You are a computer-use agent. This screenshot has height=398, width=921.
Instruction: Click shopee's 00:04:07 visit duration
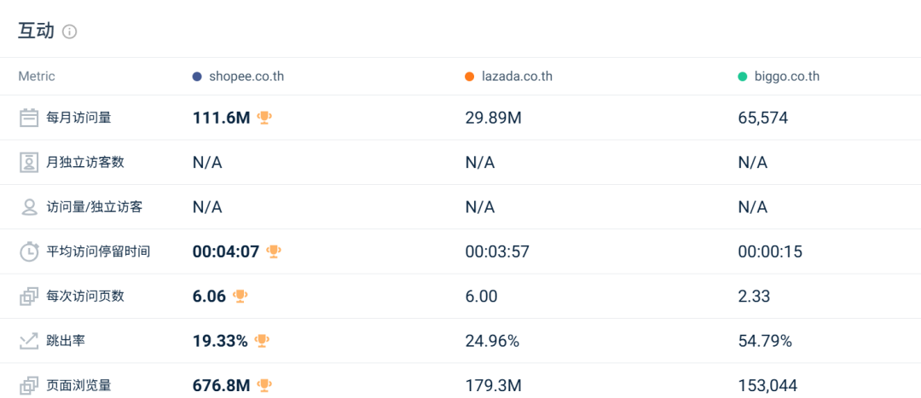point(226,251)
